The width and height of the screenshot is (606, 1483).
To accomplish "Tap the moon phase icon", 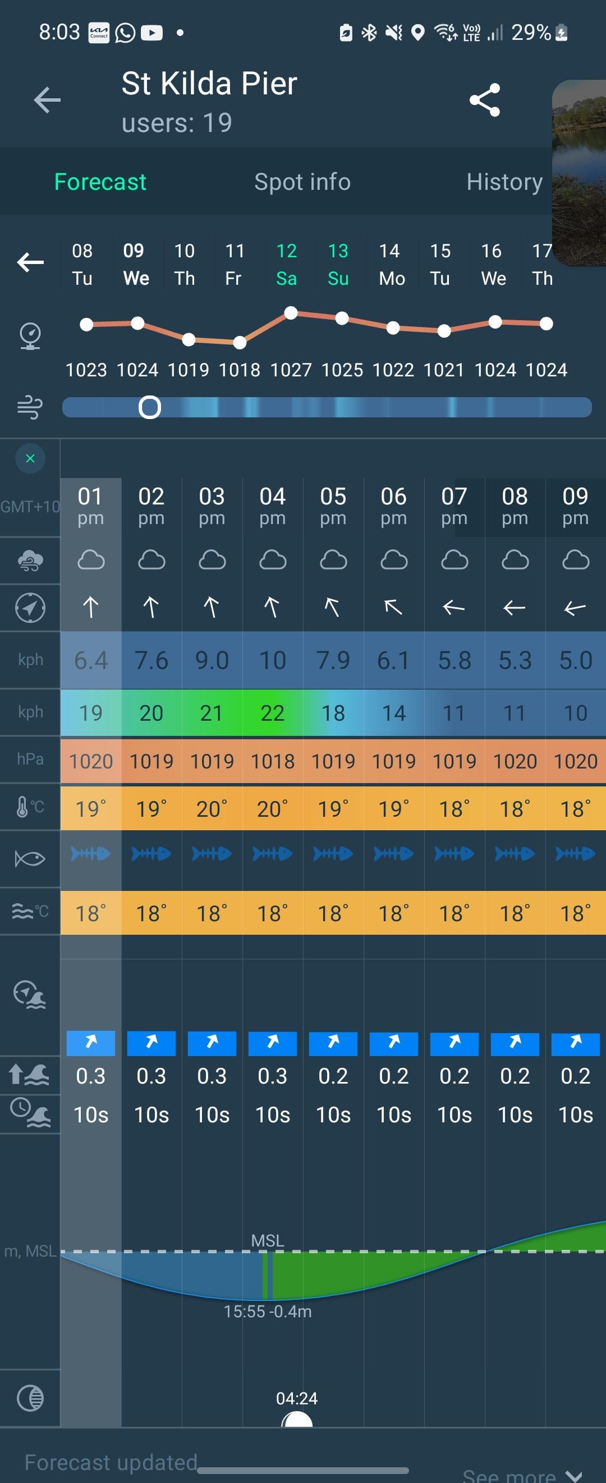I will point(30,1398).
